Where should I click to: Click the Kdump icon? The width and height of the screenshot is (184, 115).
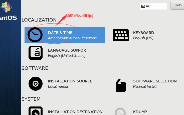pyautogui.click(x=120, y=111)
